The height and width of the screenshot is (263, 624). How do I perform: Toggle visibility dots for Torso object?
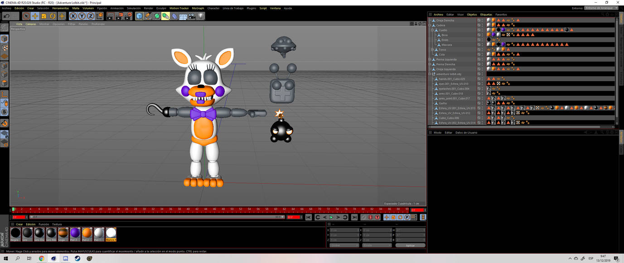[482, 50]
